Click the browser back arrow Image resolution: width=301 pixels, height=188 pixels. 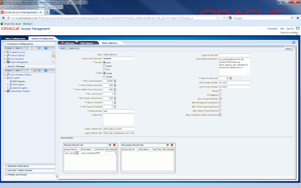click(3, 18)
